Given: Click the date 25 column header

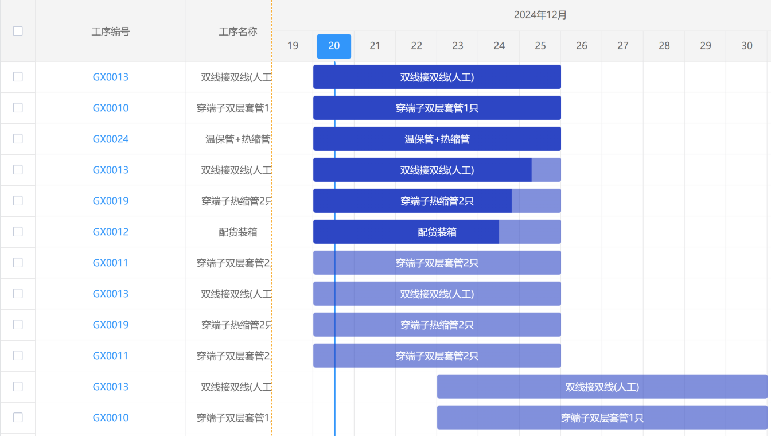Looking at the screenshot, I should 540,46.
